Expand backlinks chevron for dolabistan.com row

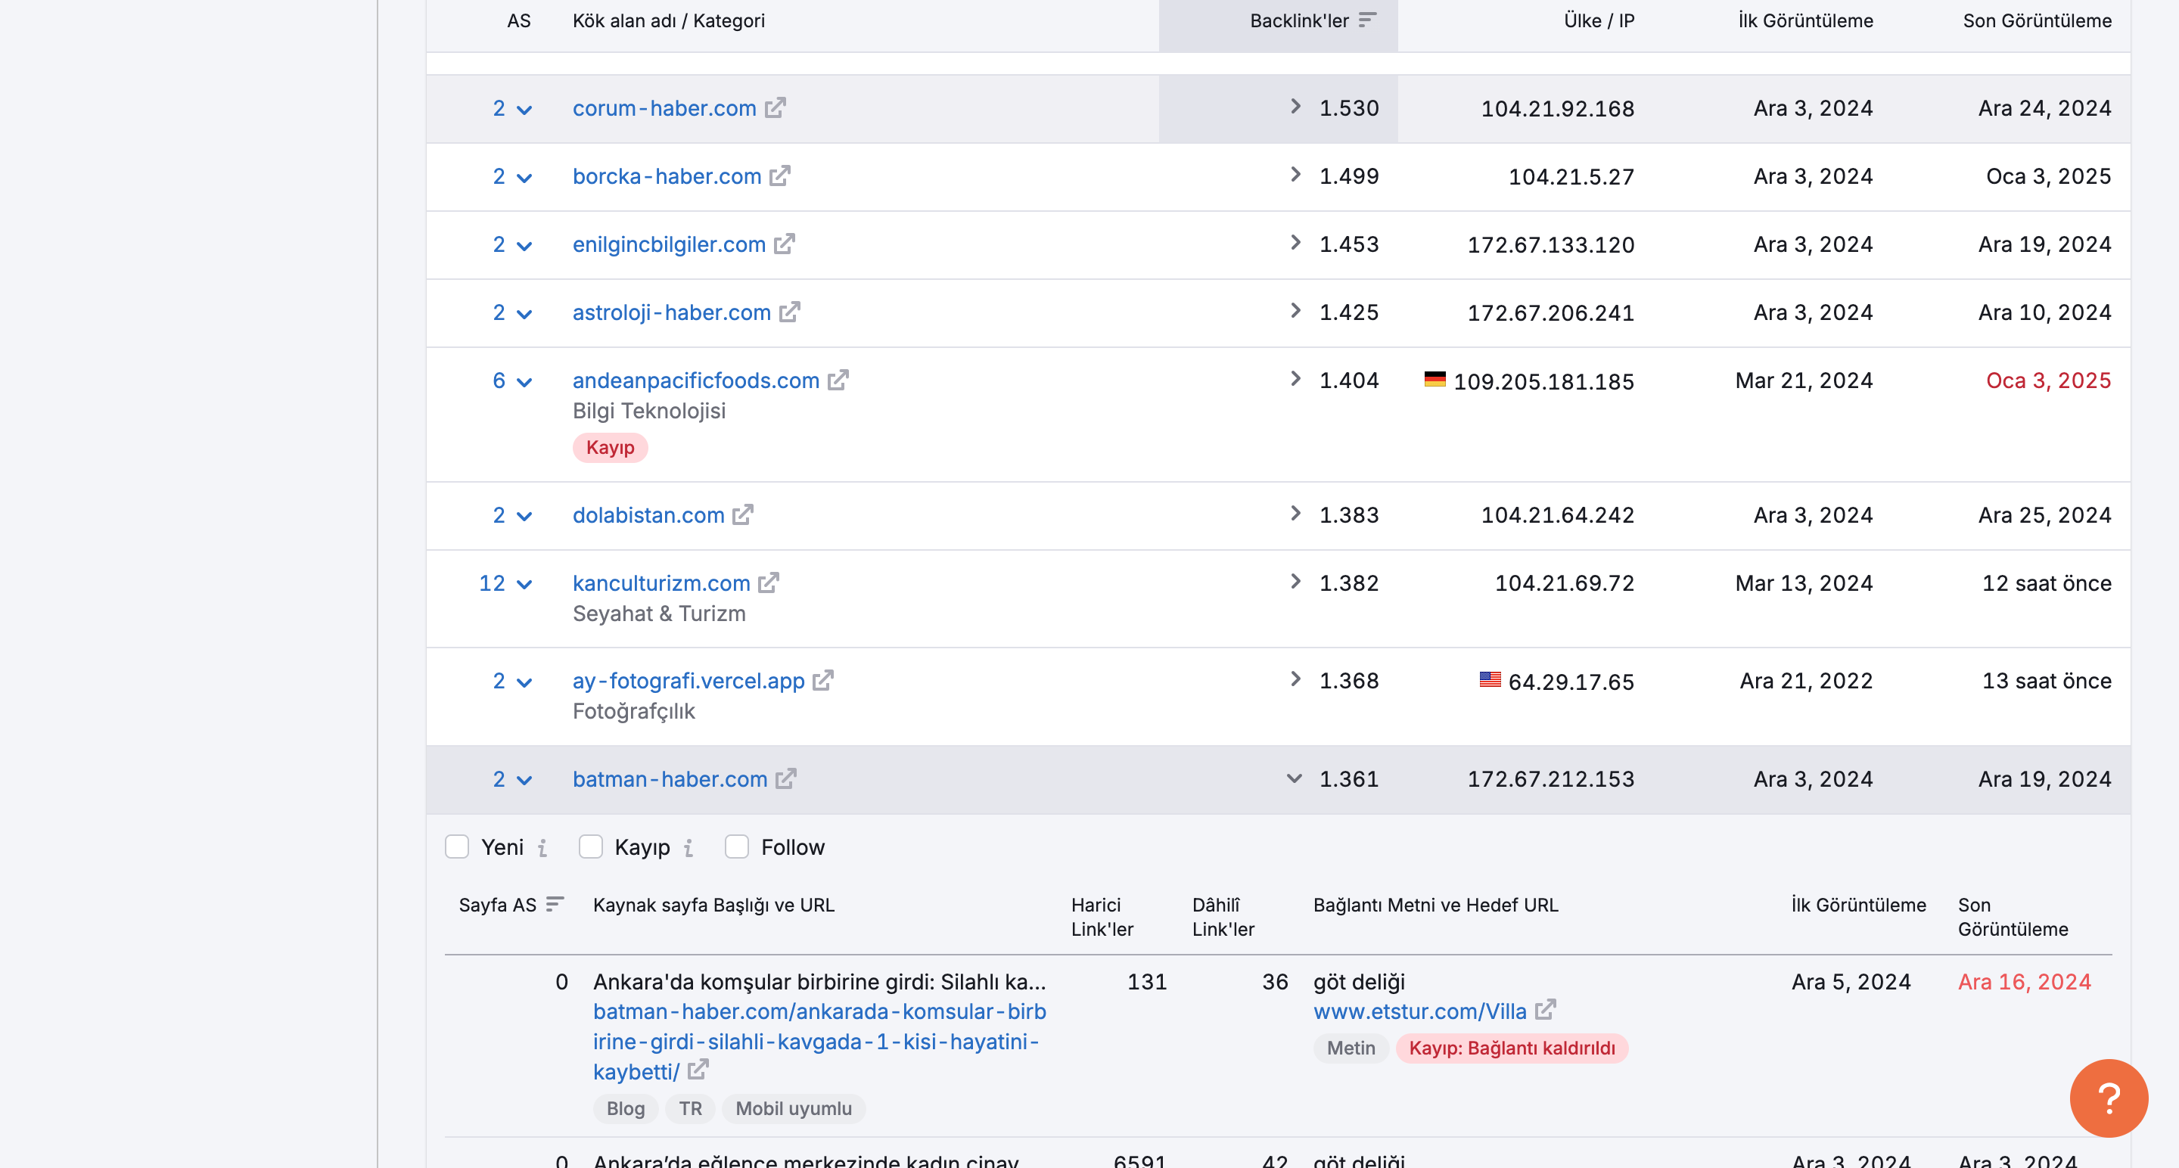(1295, 513)
